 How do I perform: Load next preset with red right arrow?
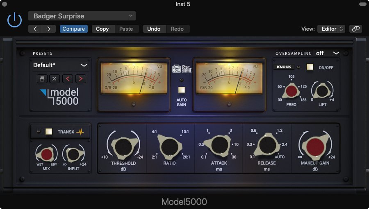(81, 79)
